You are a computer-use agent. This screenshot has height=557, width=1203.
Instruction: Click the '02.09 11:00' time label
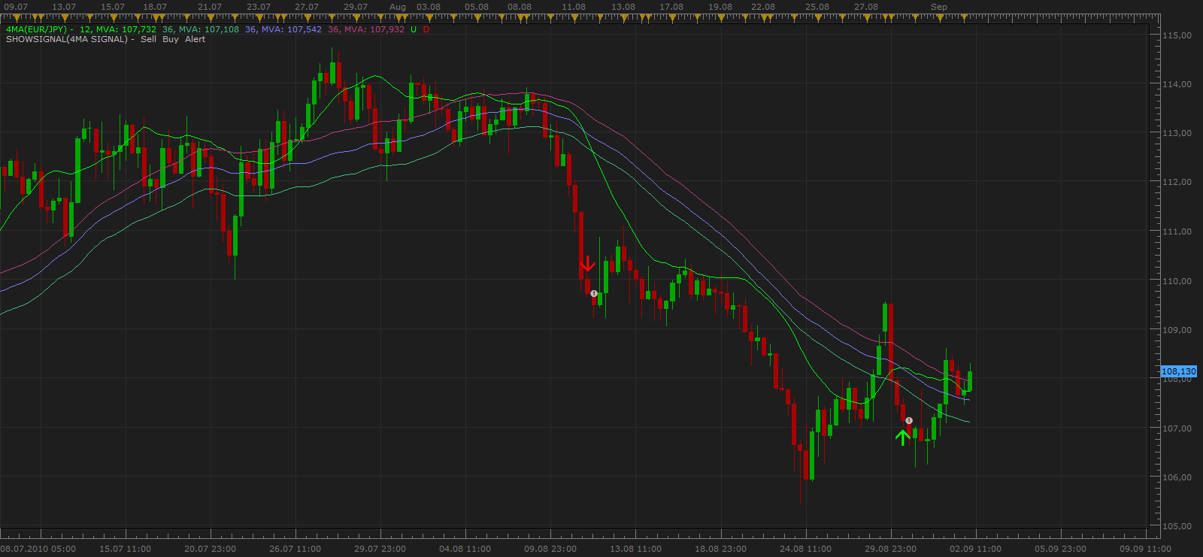(x=976, y=549)
